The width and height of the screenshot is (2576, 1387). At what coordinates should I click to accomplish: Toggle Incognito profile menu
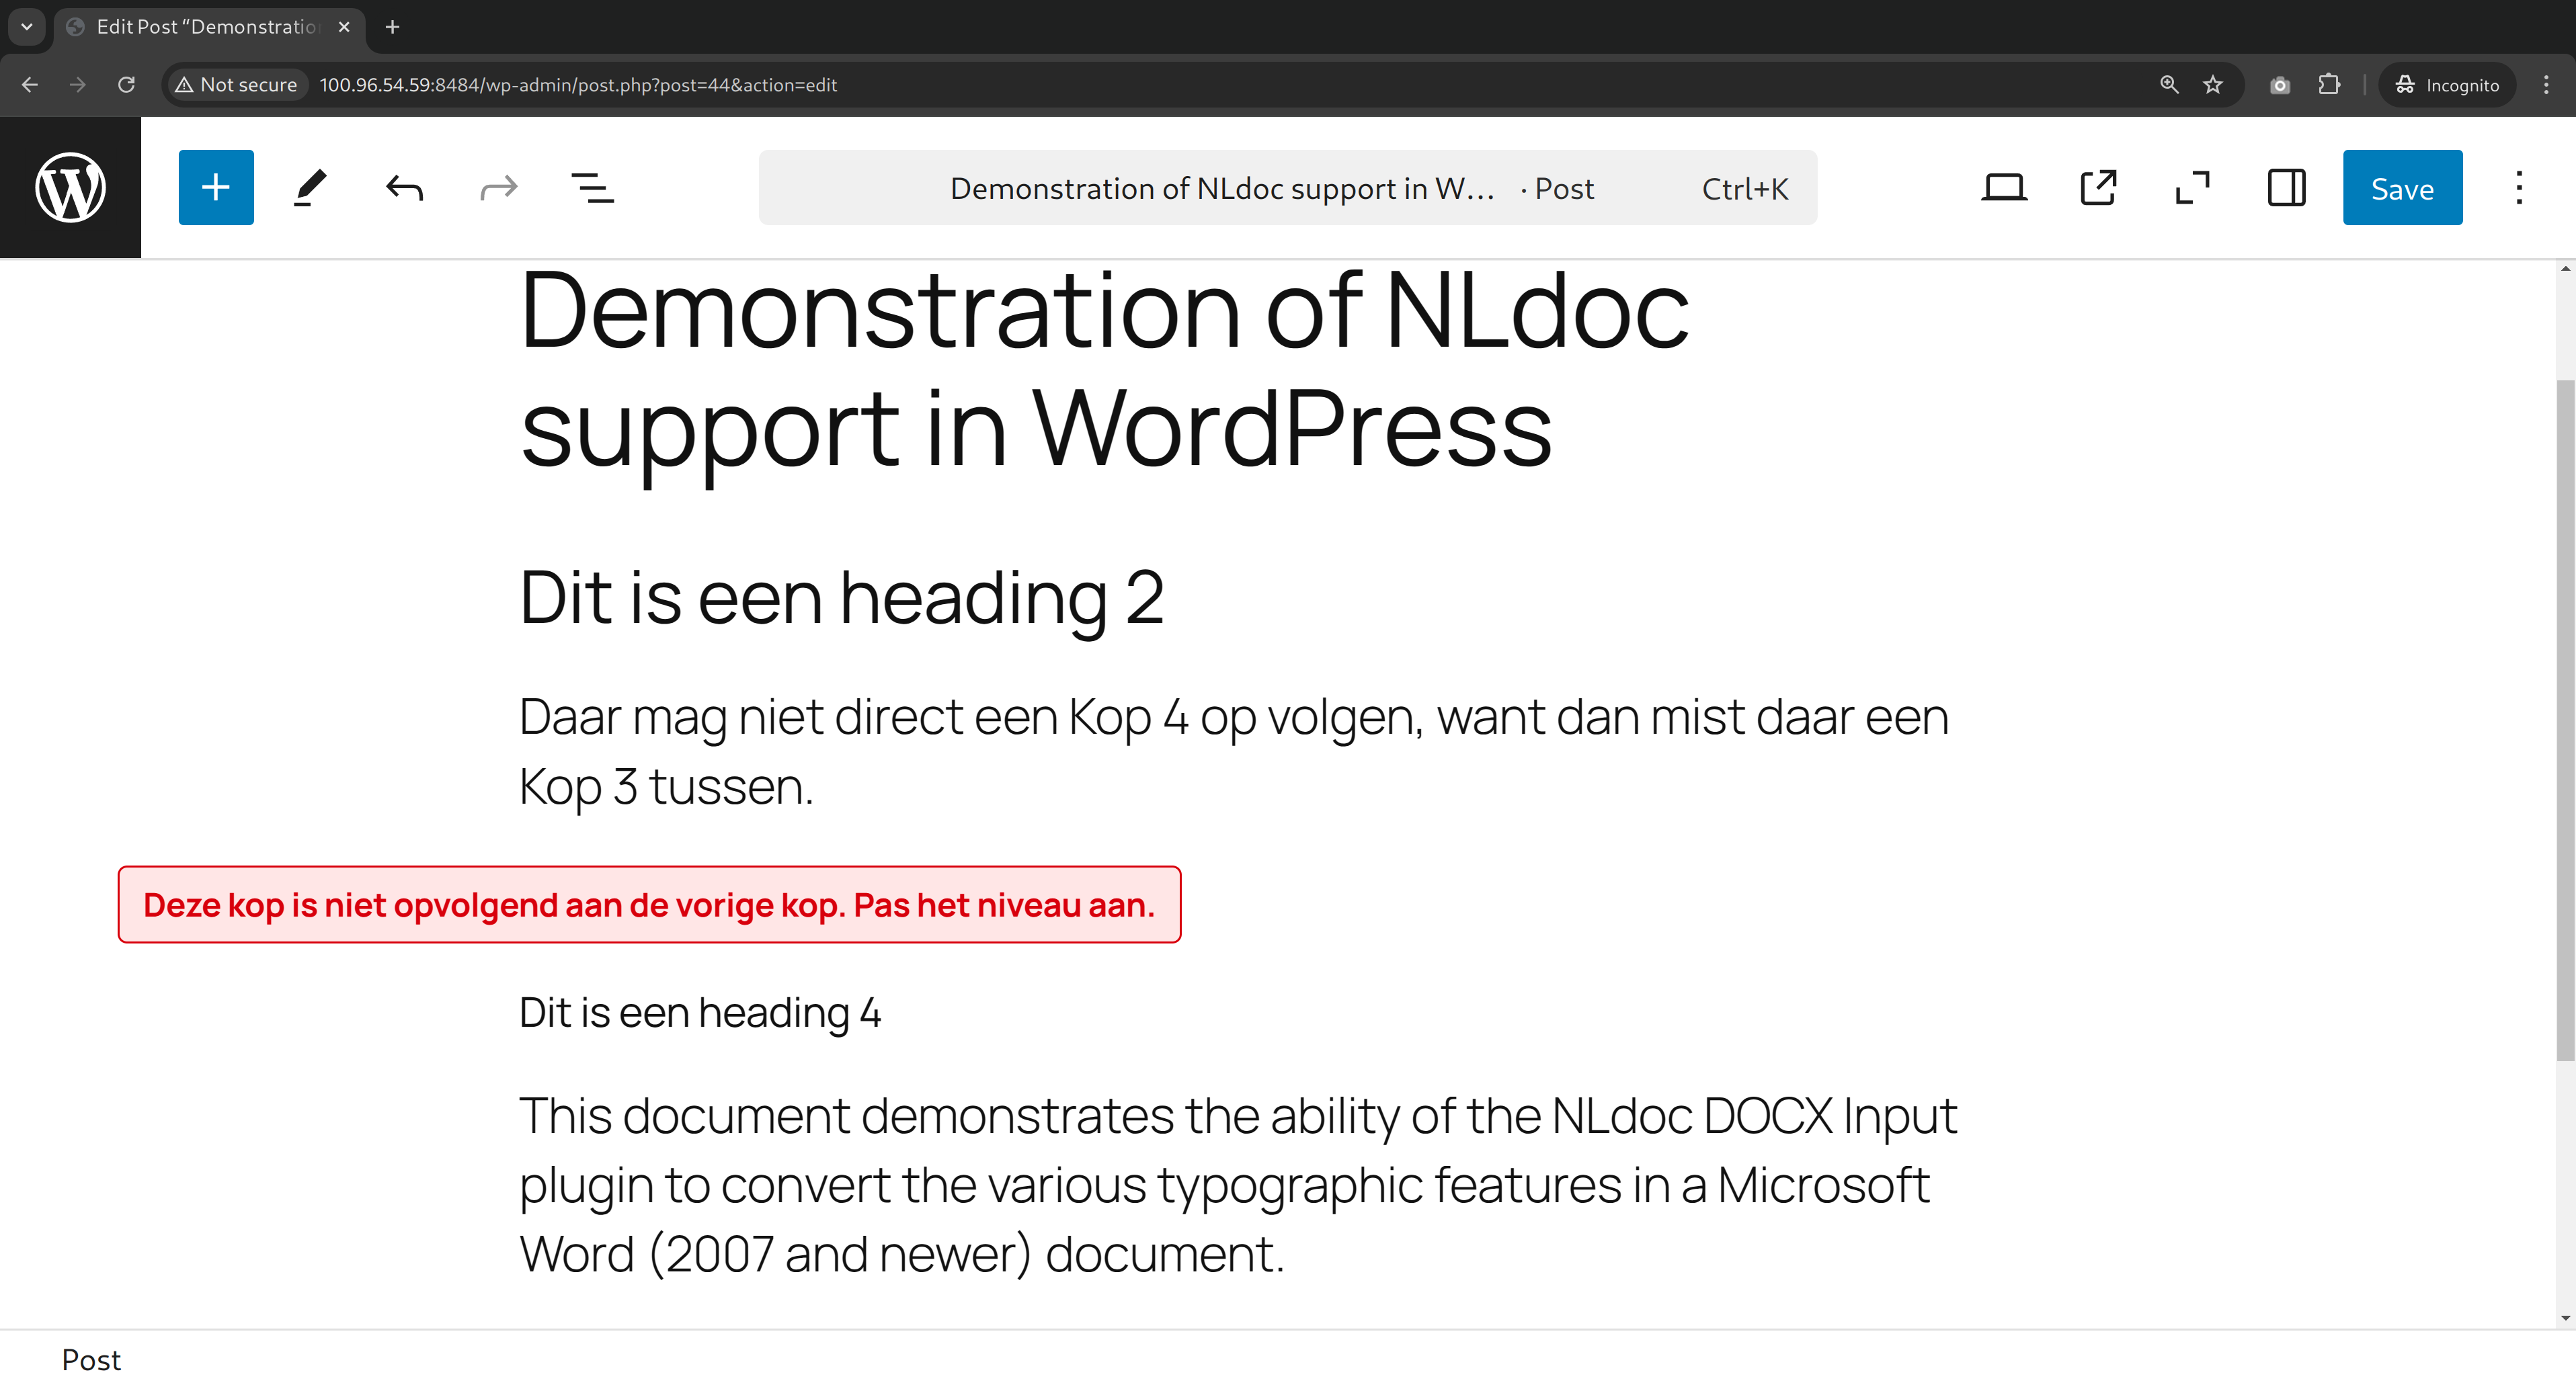point(2447,85)
